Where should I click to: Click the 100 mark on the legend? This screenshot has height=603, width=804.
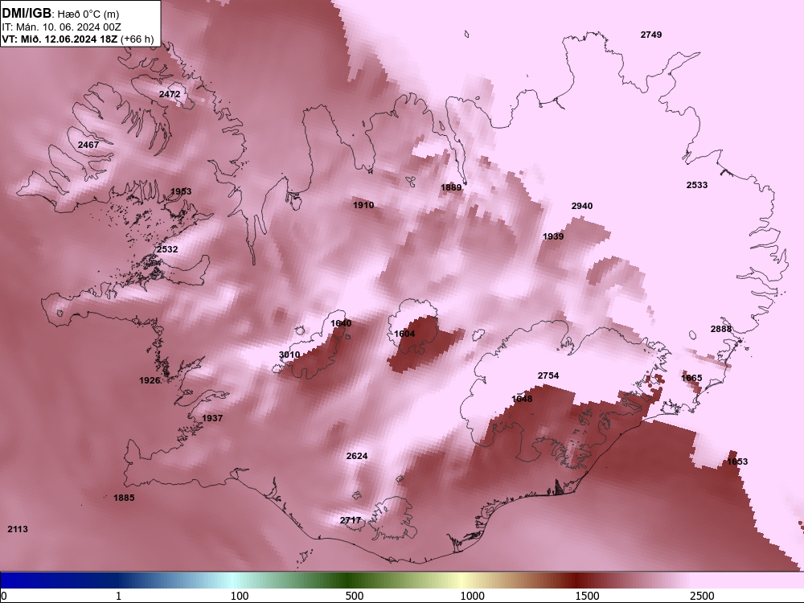pyautogui.click(x=240, y=596)
